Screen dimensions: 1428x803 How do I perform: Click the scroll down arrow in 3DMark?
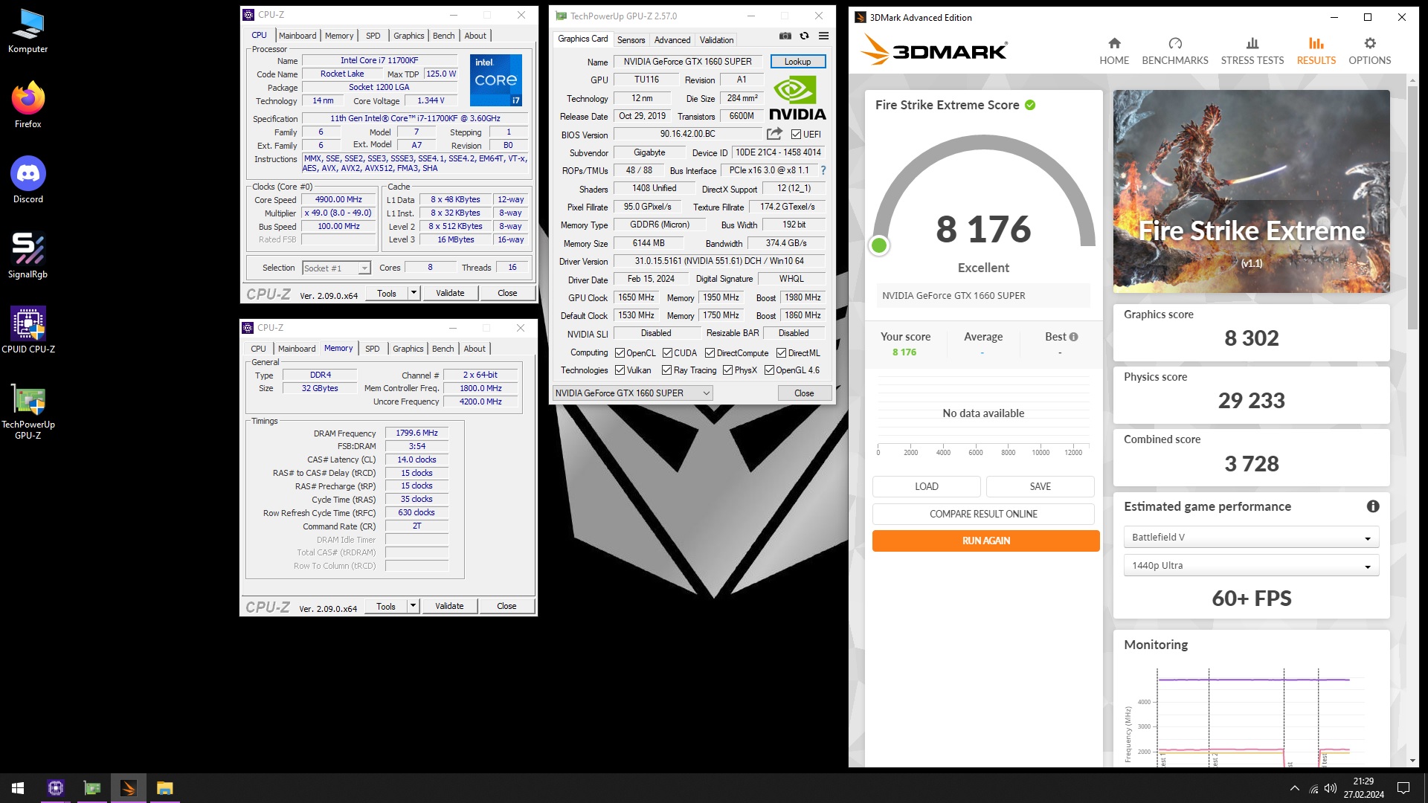[1412, 761]
